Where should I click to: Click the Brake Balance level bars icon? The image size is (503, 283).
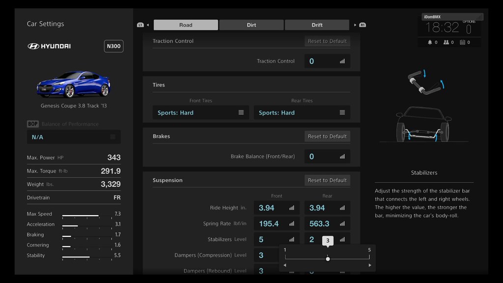point(342,157)
